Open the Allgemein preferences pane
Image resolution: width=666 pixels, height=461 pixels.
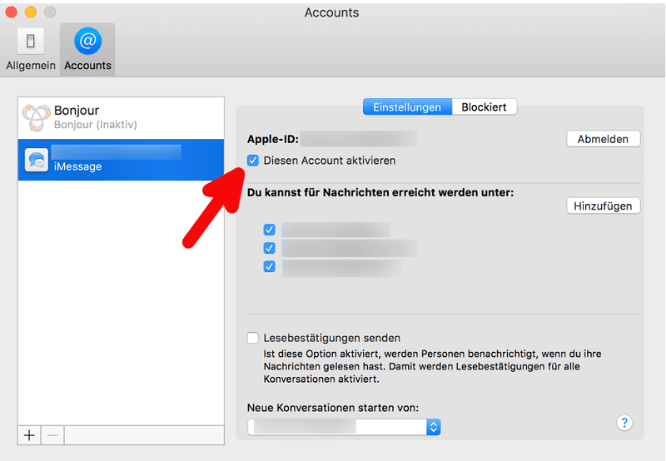[x=31, y=50]
